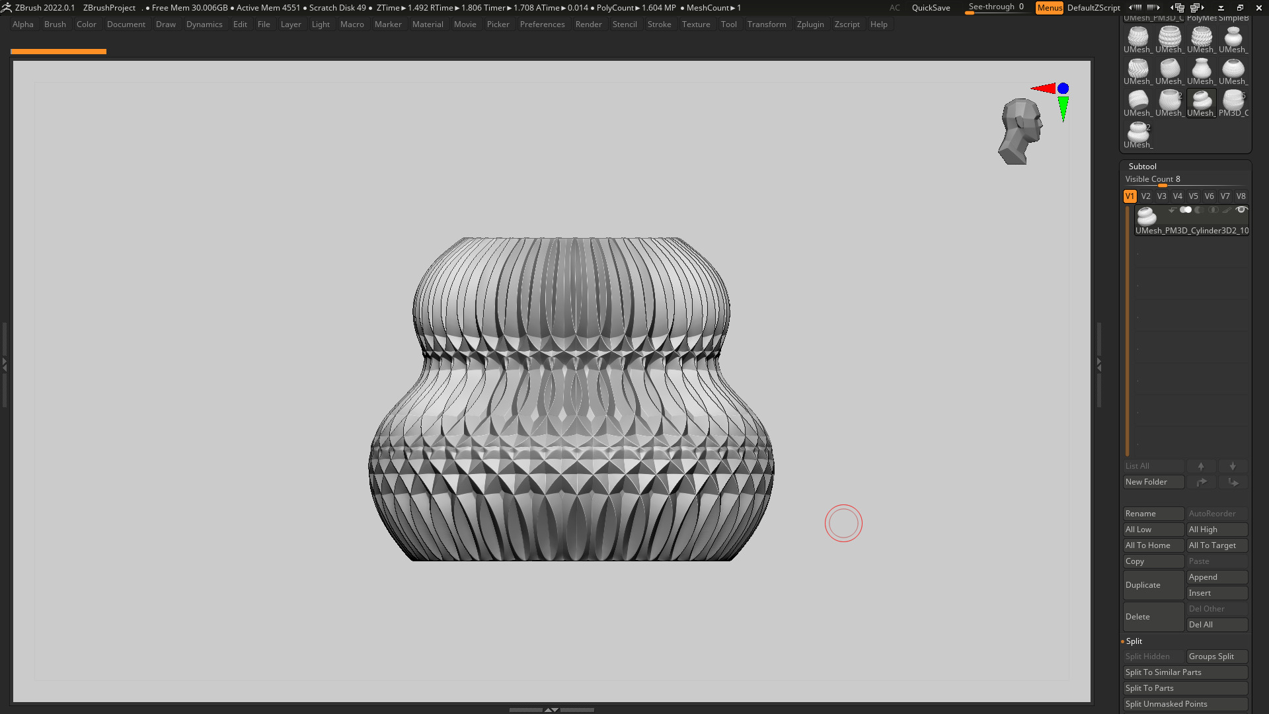
Task: Select the UMesh_PM3D_Cylinder3D2_10 subtool
Action: (x=1192, y=221)
